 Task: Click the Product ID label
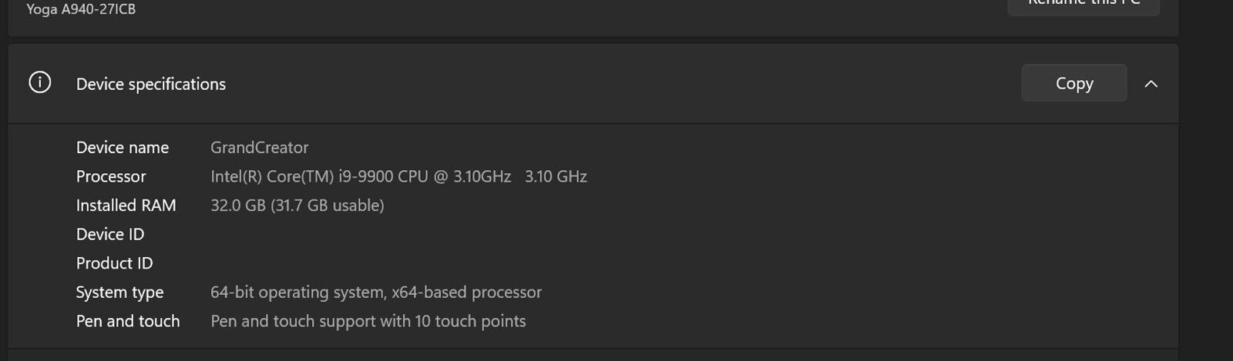(115, 263)
